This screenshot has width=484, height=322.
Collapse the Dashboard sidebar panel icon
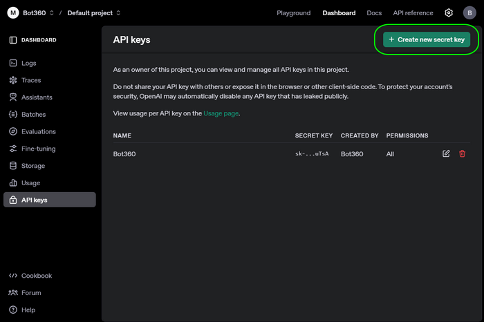(12, 40)
